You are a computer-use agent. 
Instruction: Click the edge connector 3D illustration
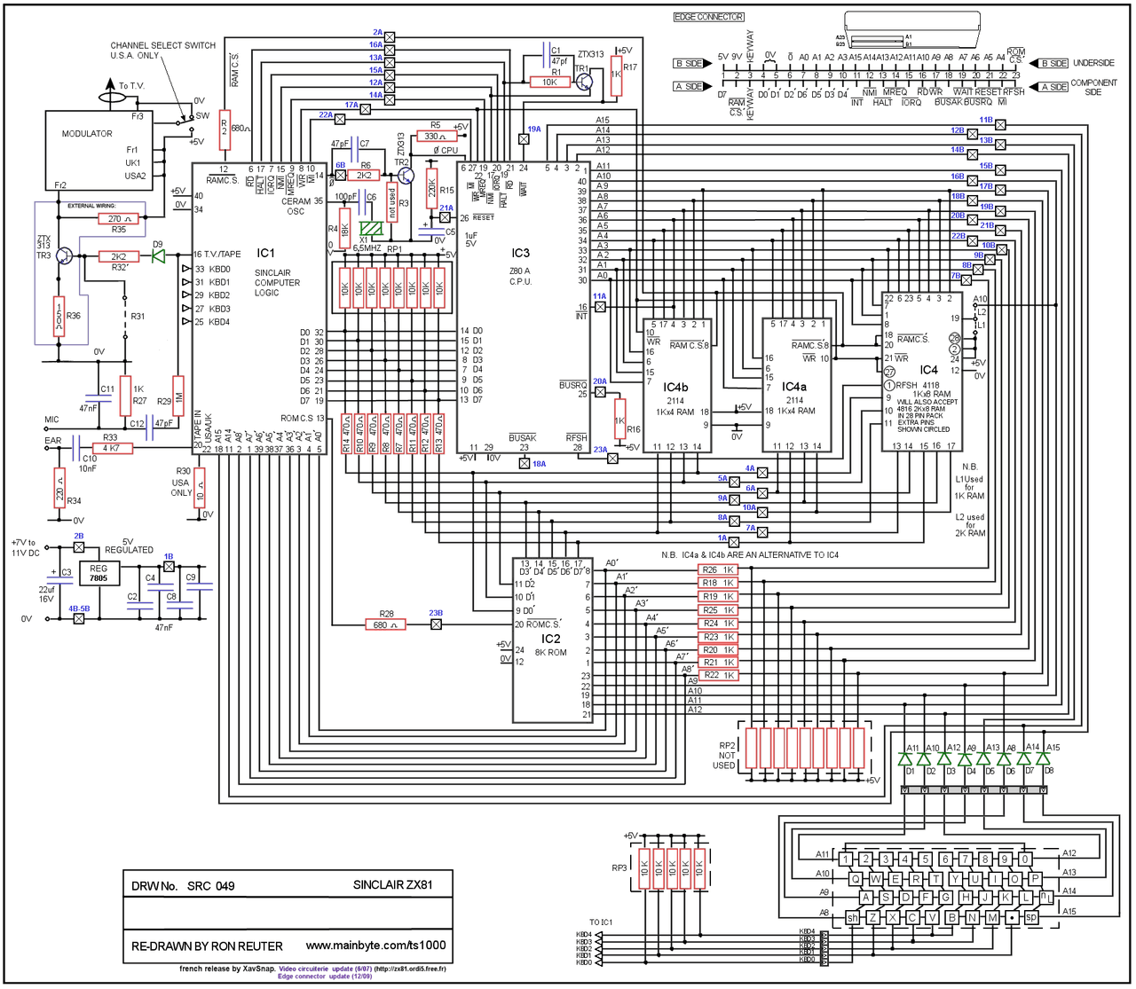point(912,30)
